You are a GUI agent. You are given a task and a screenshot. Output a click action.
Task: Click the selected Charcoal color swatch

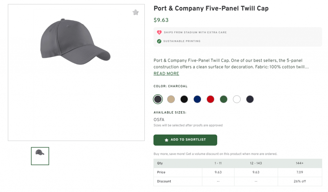158,99
